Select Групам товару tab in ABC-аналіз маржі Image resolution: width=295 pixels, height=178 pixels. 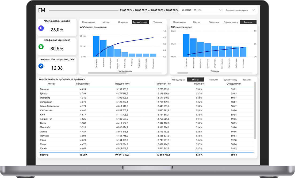click(x=231, y=22)
